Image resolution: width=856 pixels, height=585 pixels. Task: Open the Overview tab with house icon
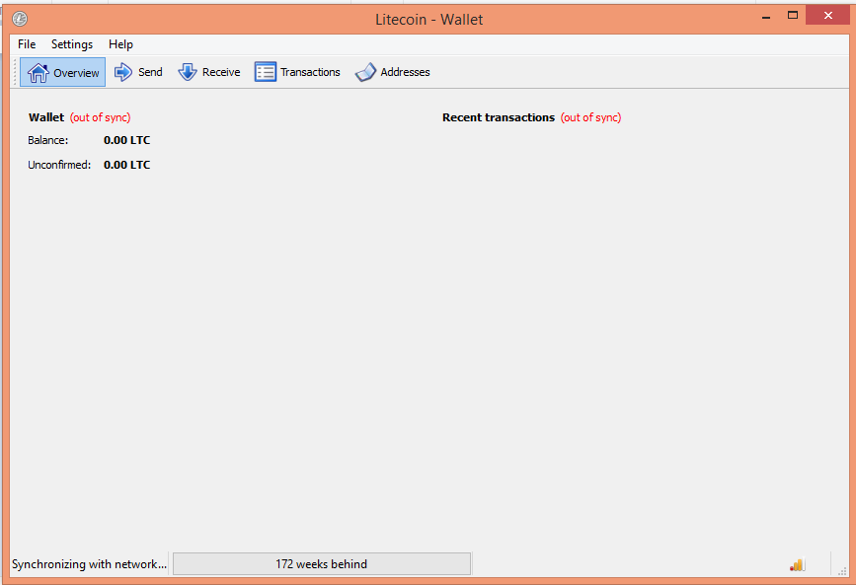click(x=63, y=72)
